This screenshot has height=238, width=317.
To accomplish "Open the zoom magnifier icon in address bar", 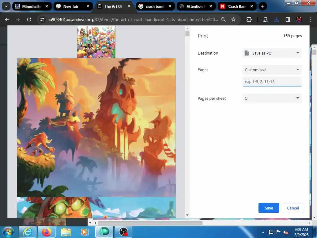I will (x=224, y=20).
